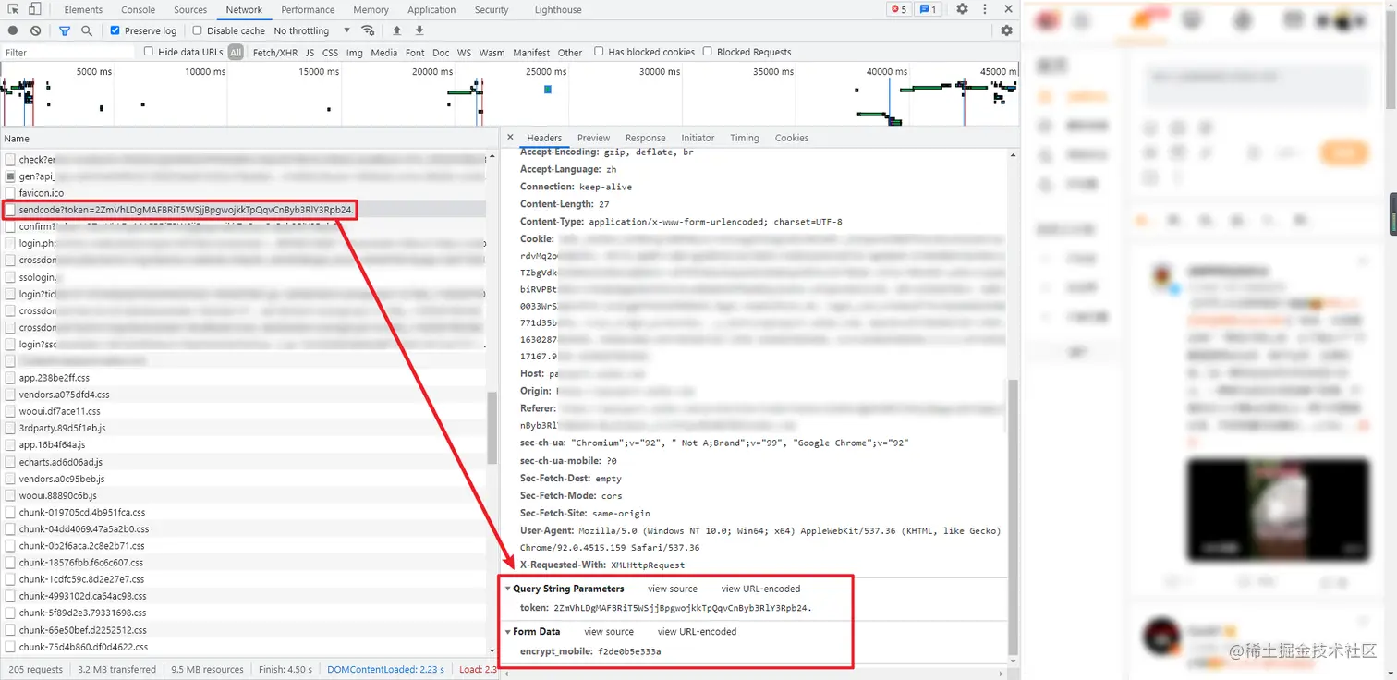Image resolution: width=1397 pixels, height=680 pixels.
Task: Clear the network log
Action: (x=35, y=30)
